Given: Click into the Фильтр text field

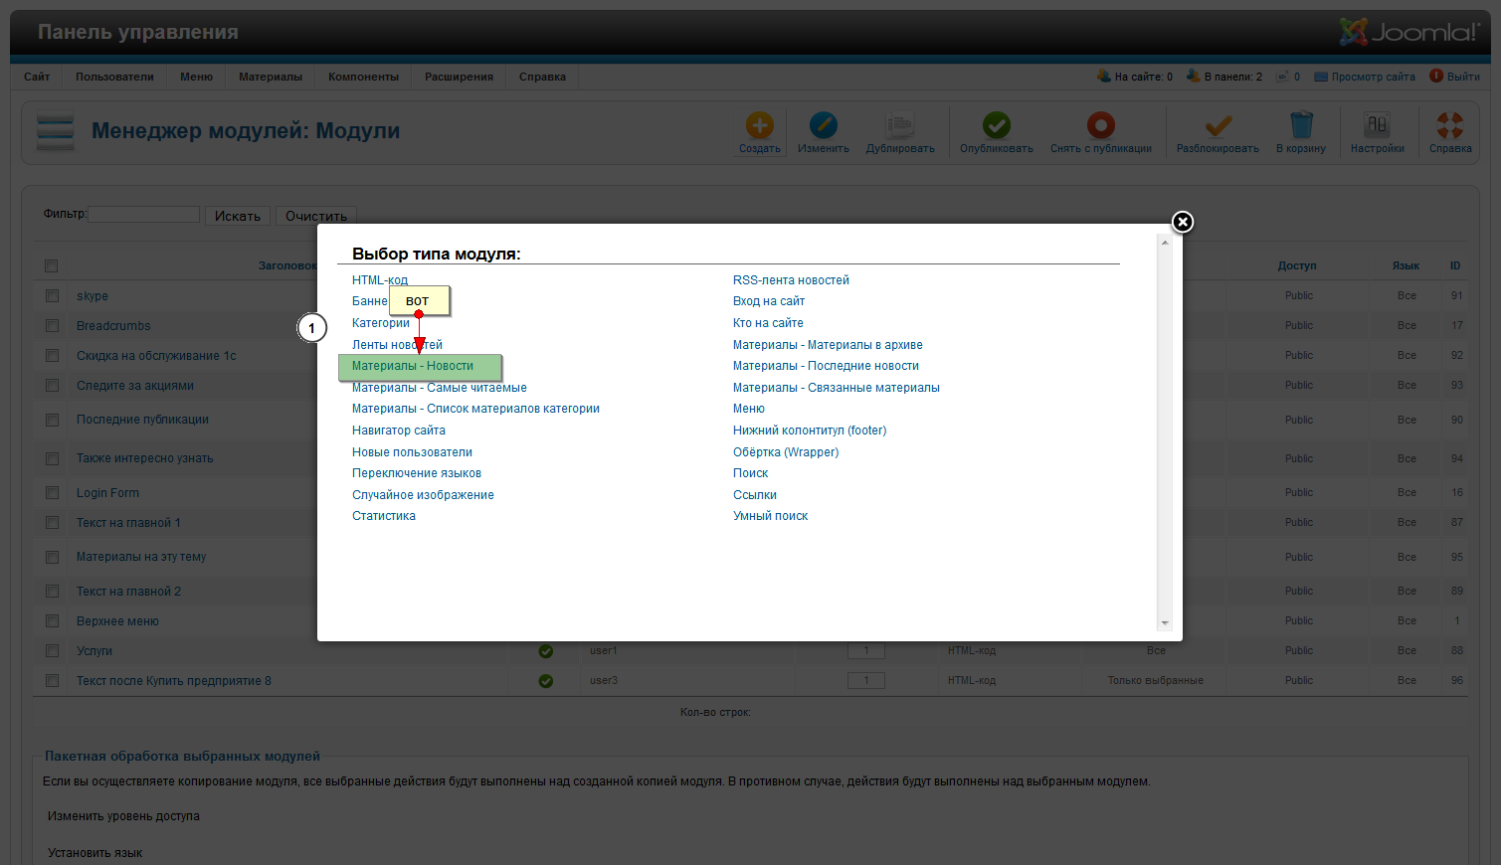Looking at the screenshot, I should tap(144, 214).
